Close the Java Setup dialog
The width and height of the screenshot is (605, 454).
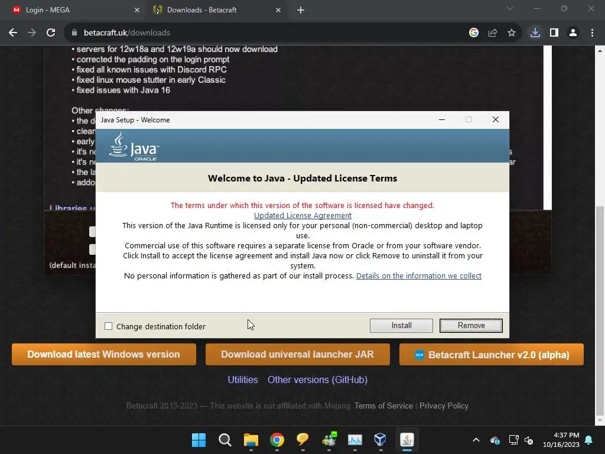[496, 119]
